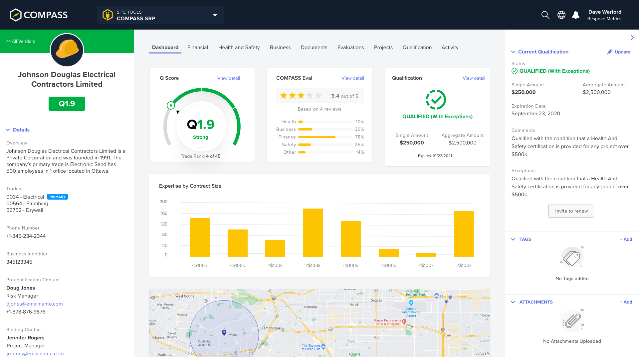This screenshot has width=639, height=357.
Task: View detail for Qualification card
Action: coord(474,78)
